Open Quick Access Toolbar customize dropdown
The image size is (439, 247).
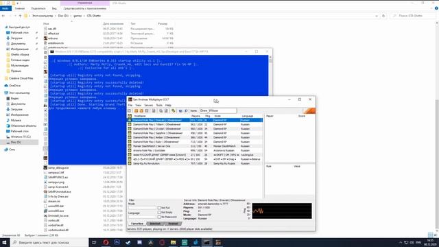18,3
